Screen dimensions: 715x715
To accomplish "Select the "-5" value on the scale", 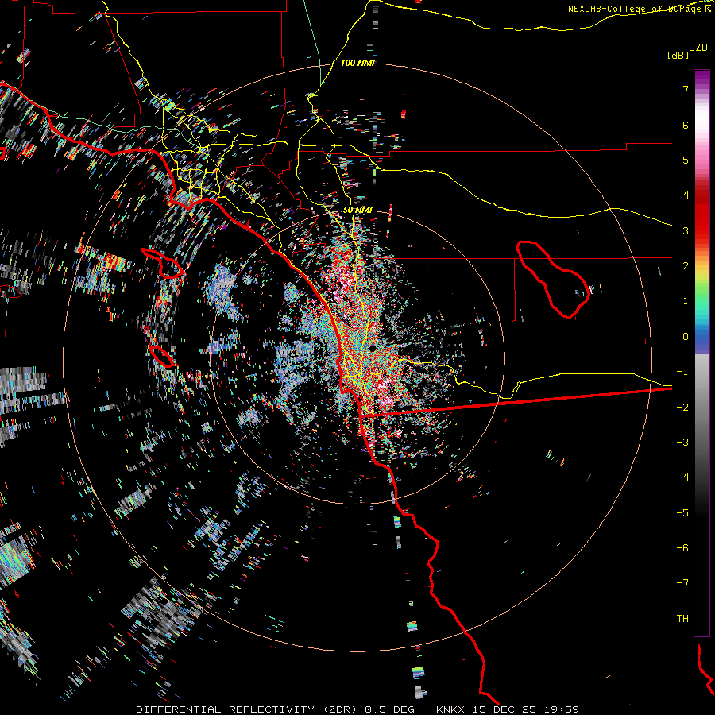I will [x=682, y=513].
